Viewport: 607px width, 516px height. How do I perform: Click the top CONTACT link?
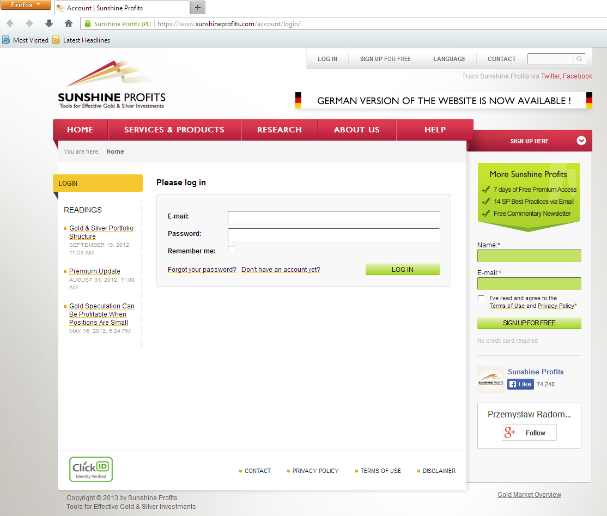[x=501, y=59]
